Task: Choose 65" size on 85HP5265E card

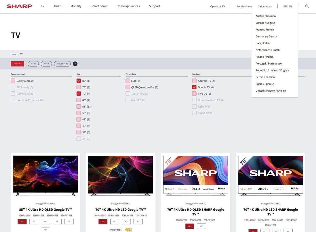Action: pyautogui.click(x=46, y=222)
